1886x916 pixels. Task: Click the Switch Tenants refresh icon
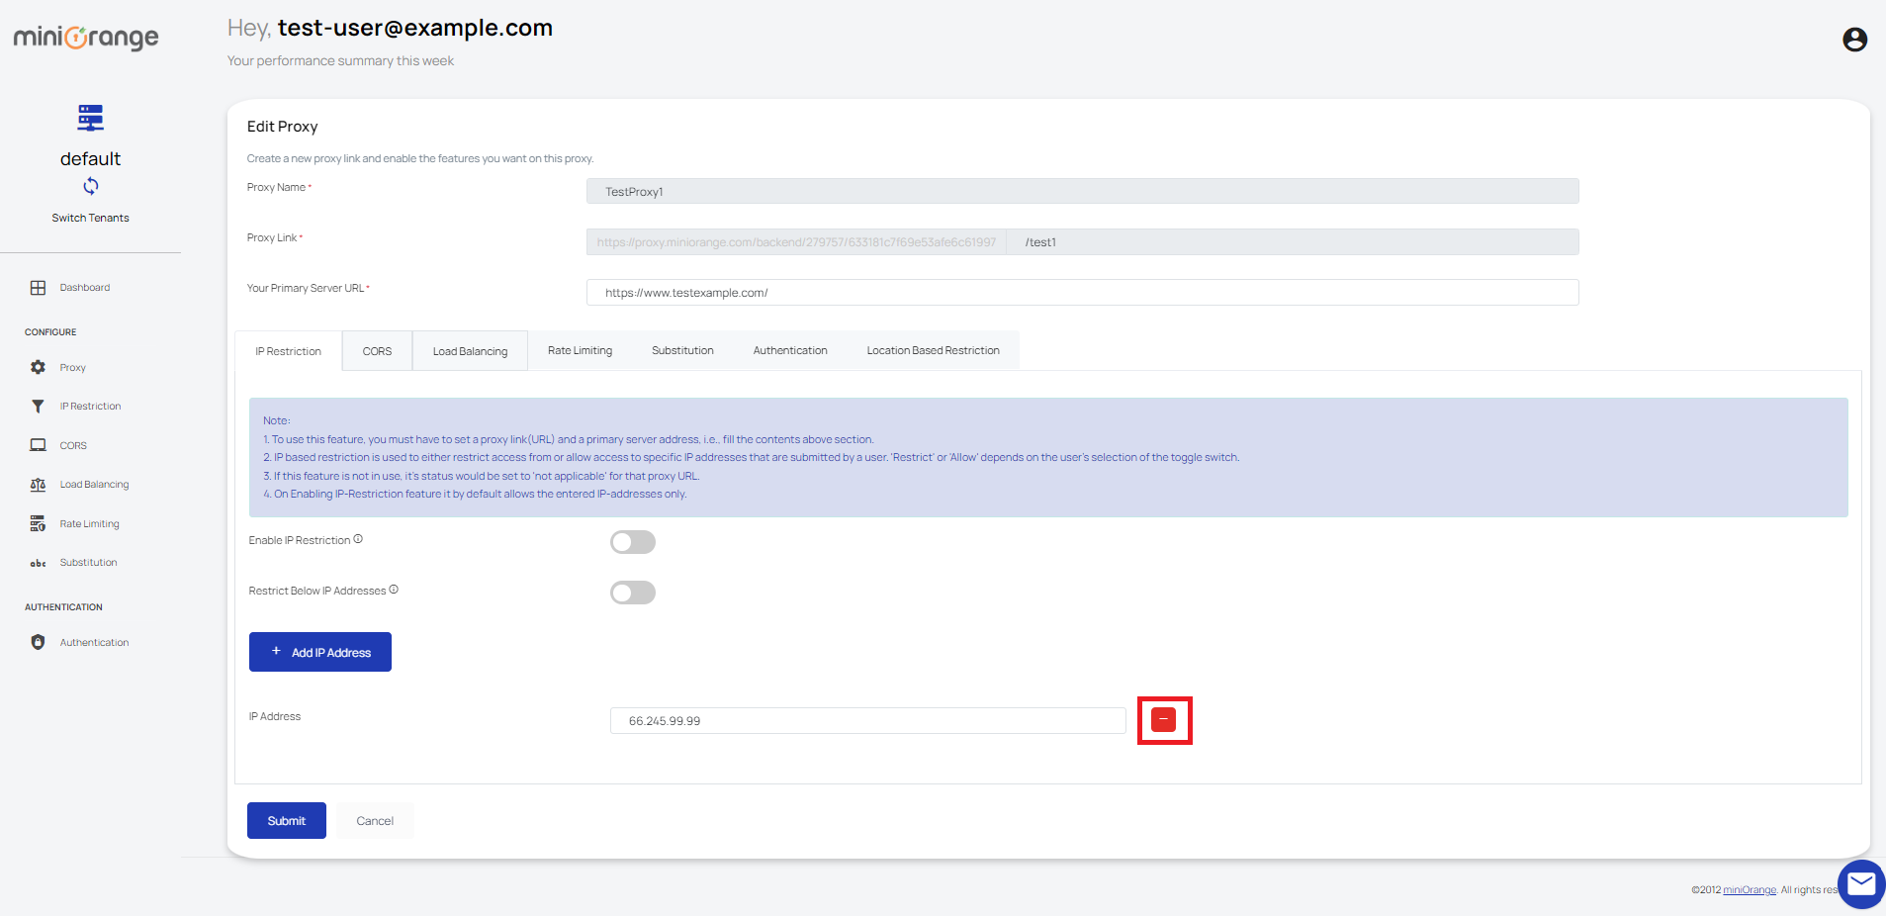[x=90, y=186]
